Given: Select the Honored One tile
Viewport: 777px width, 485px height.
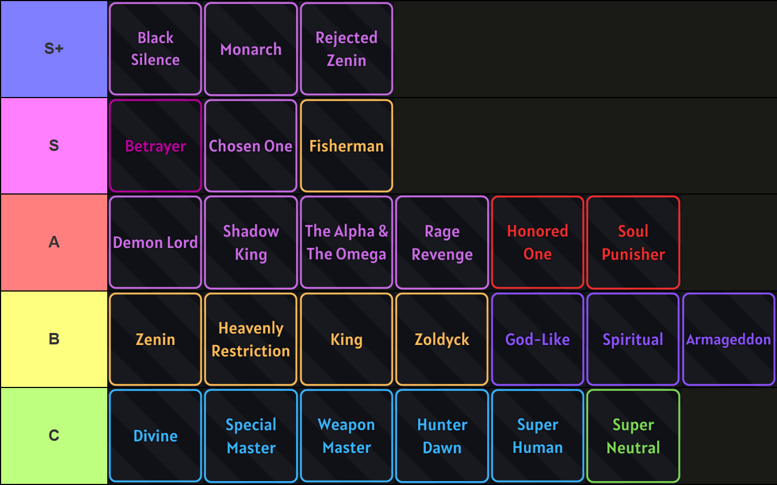Looking at the screenshot, I should (537, 242).
